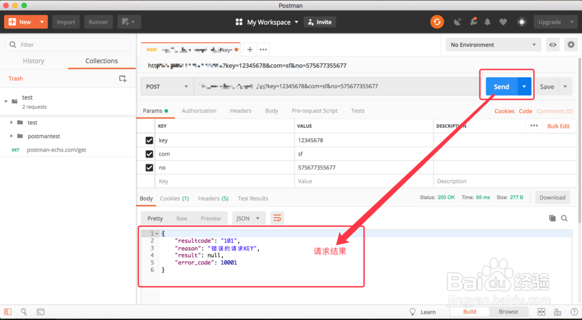Open params table column options ellipsis
Viewport: 582px width, 320px height.
pos(534,126)
